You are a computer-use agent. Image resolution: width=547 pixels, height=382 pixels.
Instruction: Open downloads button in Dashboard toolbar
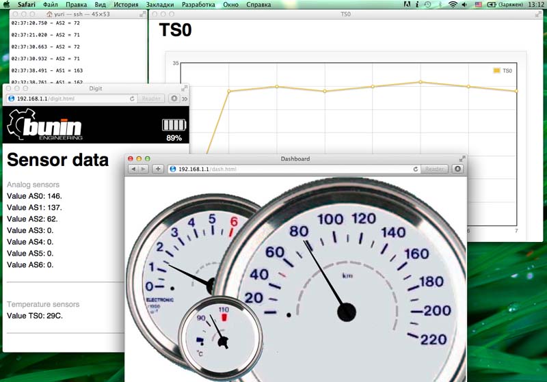click(x=458, y=169)
